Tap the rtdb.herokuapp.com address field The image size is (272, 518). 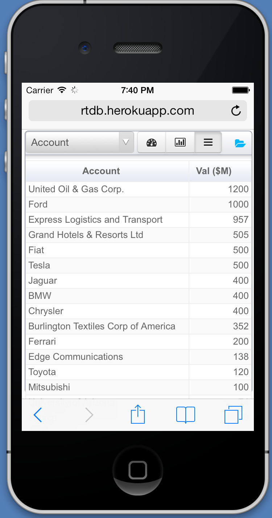click(138, 111)
